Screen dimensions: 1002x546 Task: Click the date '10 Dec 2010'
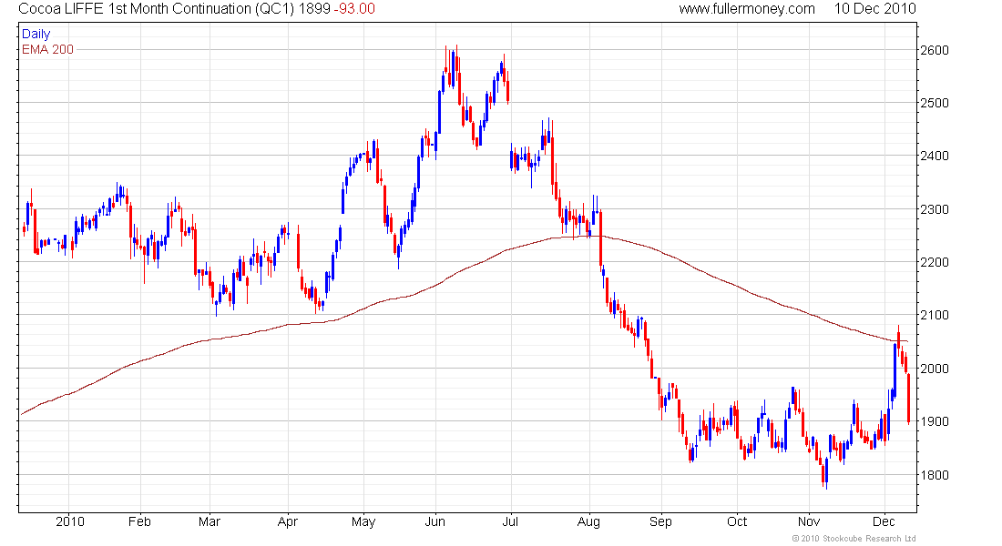(x=874, y=9)
